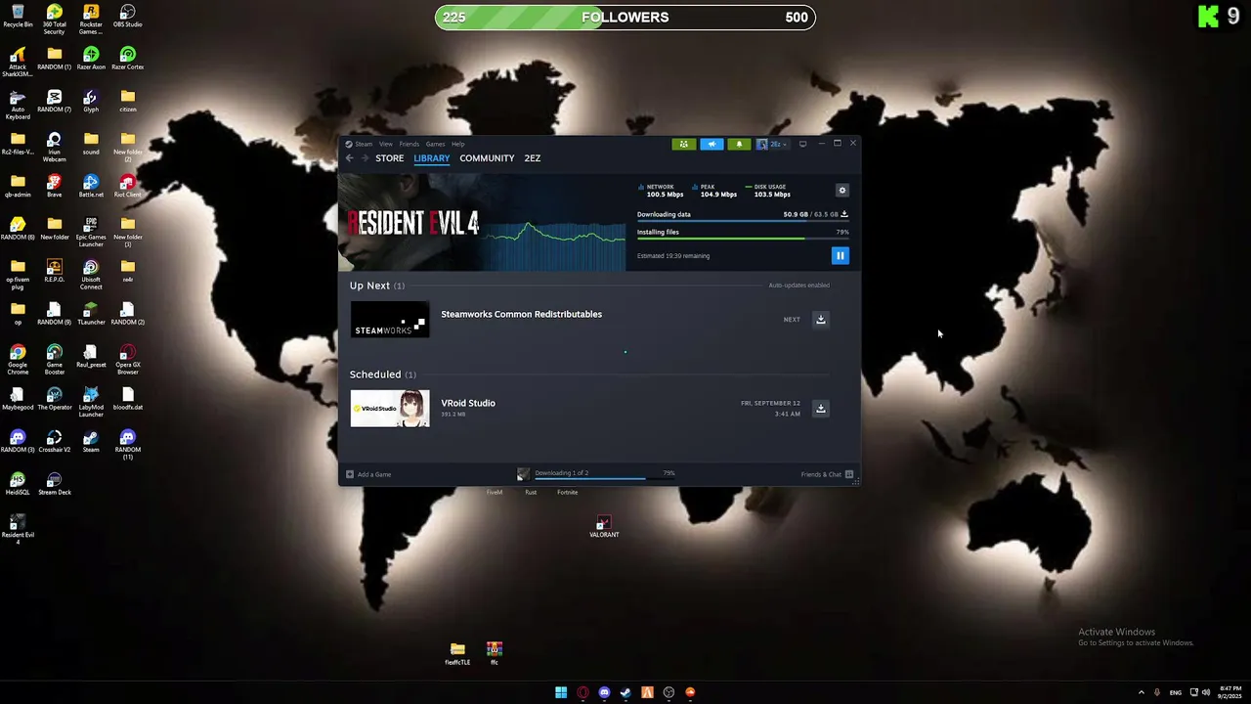This screenshot has width=1251, height=704.
Task: Open VRoid Studio thumbnail
Action: pos(390,409)
